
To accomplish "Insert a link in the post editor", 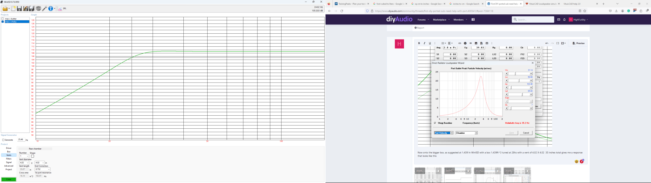I will click(460, 43).
